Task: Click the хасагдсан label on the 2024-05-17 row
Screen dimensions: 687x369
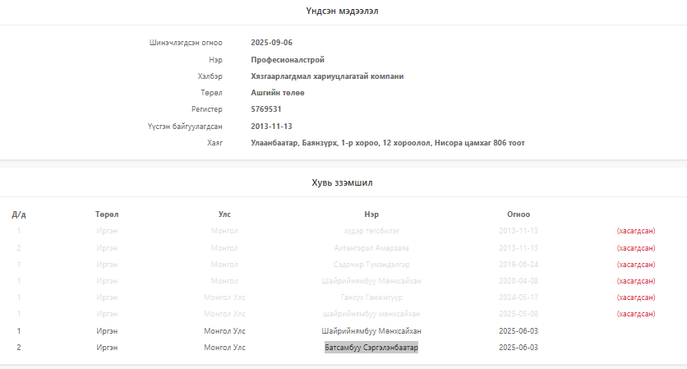Action: click(x=635, y=298)
